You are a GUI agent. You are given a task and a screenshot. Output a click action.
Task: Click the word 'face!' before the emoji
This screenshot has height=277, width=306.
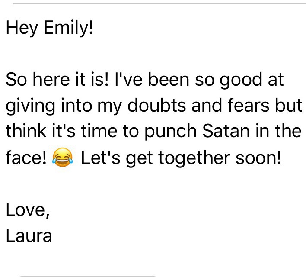point(26,157)
